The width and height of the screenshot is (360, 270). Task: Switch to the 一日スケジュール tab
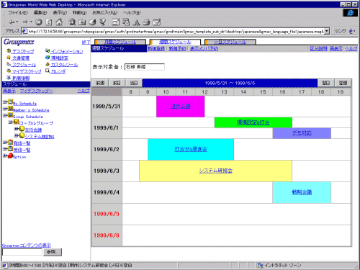[230, 42]
